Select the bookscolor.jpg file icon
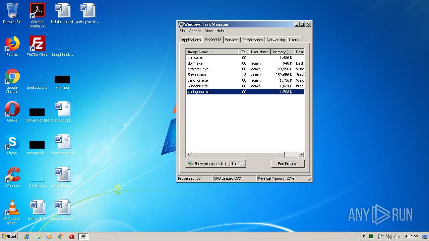 pyautogui.click(x=37, y=115)
